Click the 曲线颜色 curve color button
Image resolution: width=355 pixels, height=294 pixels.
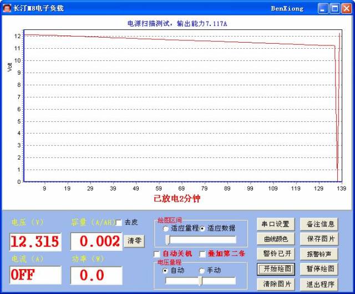pyautogui.click(x=276, y=239)
